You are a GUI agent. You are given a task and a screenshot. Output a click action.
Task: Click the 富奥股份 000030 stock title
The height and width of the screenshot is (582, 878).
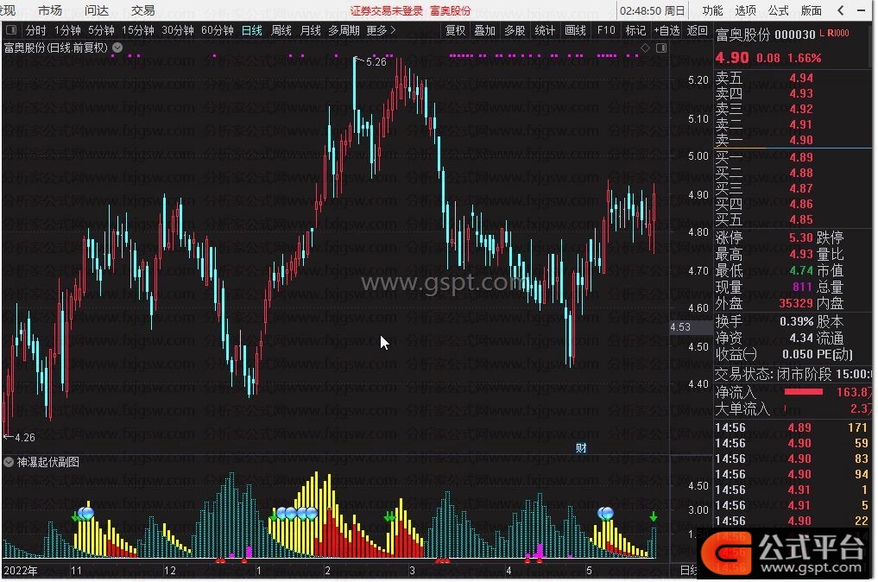(x=766, y=35)
